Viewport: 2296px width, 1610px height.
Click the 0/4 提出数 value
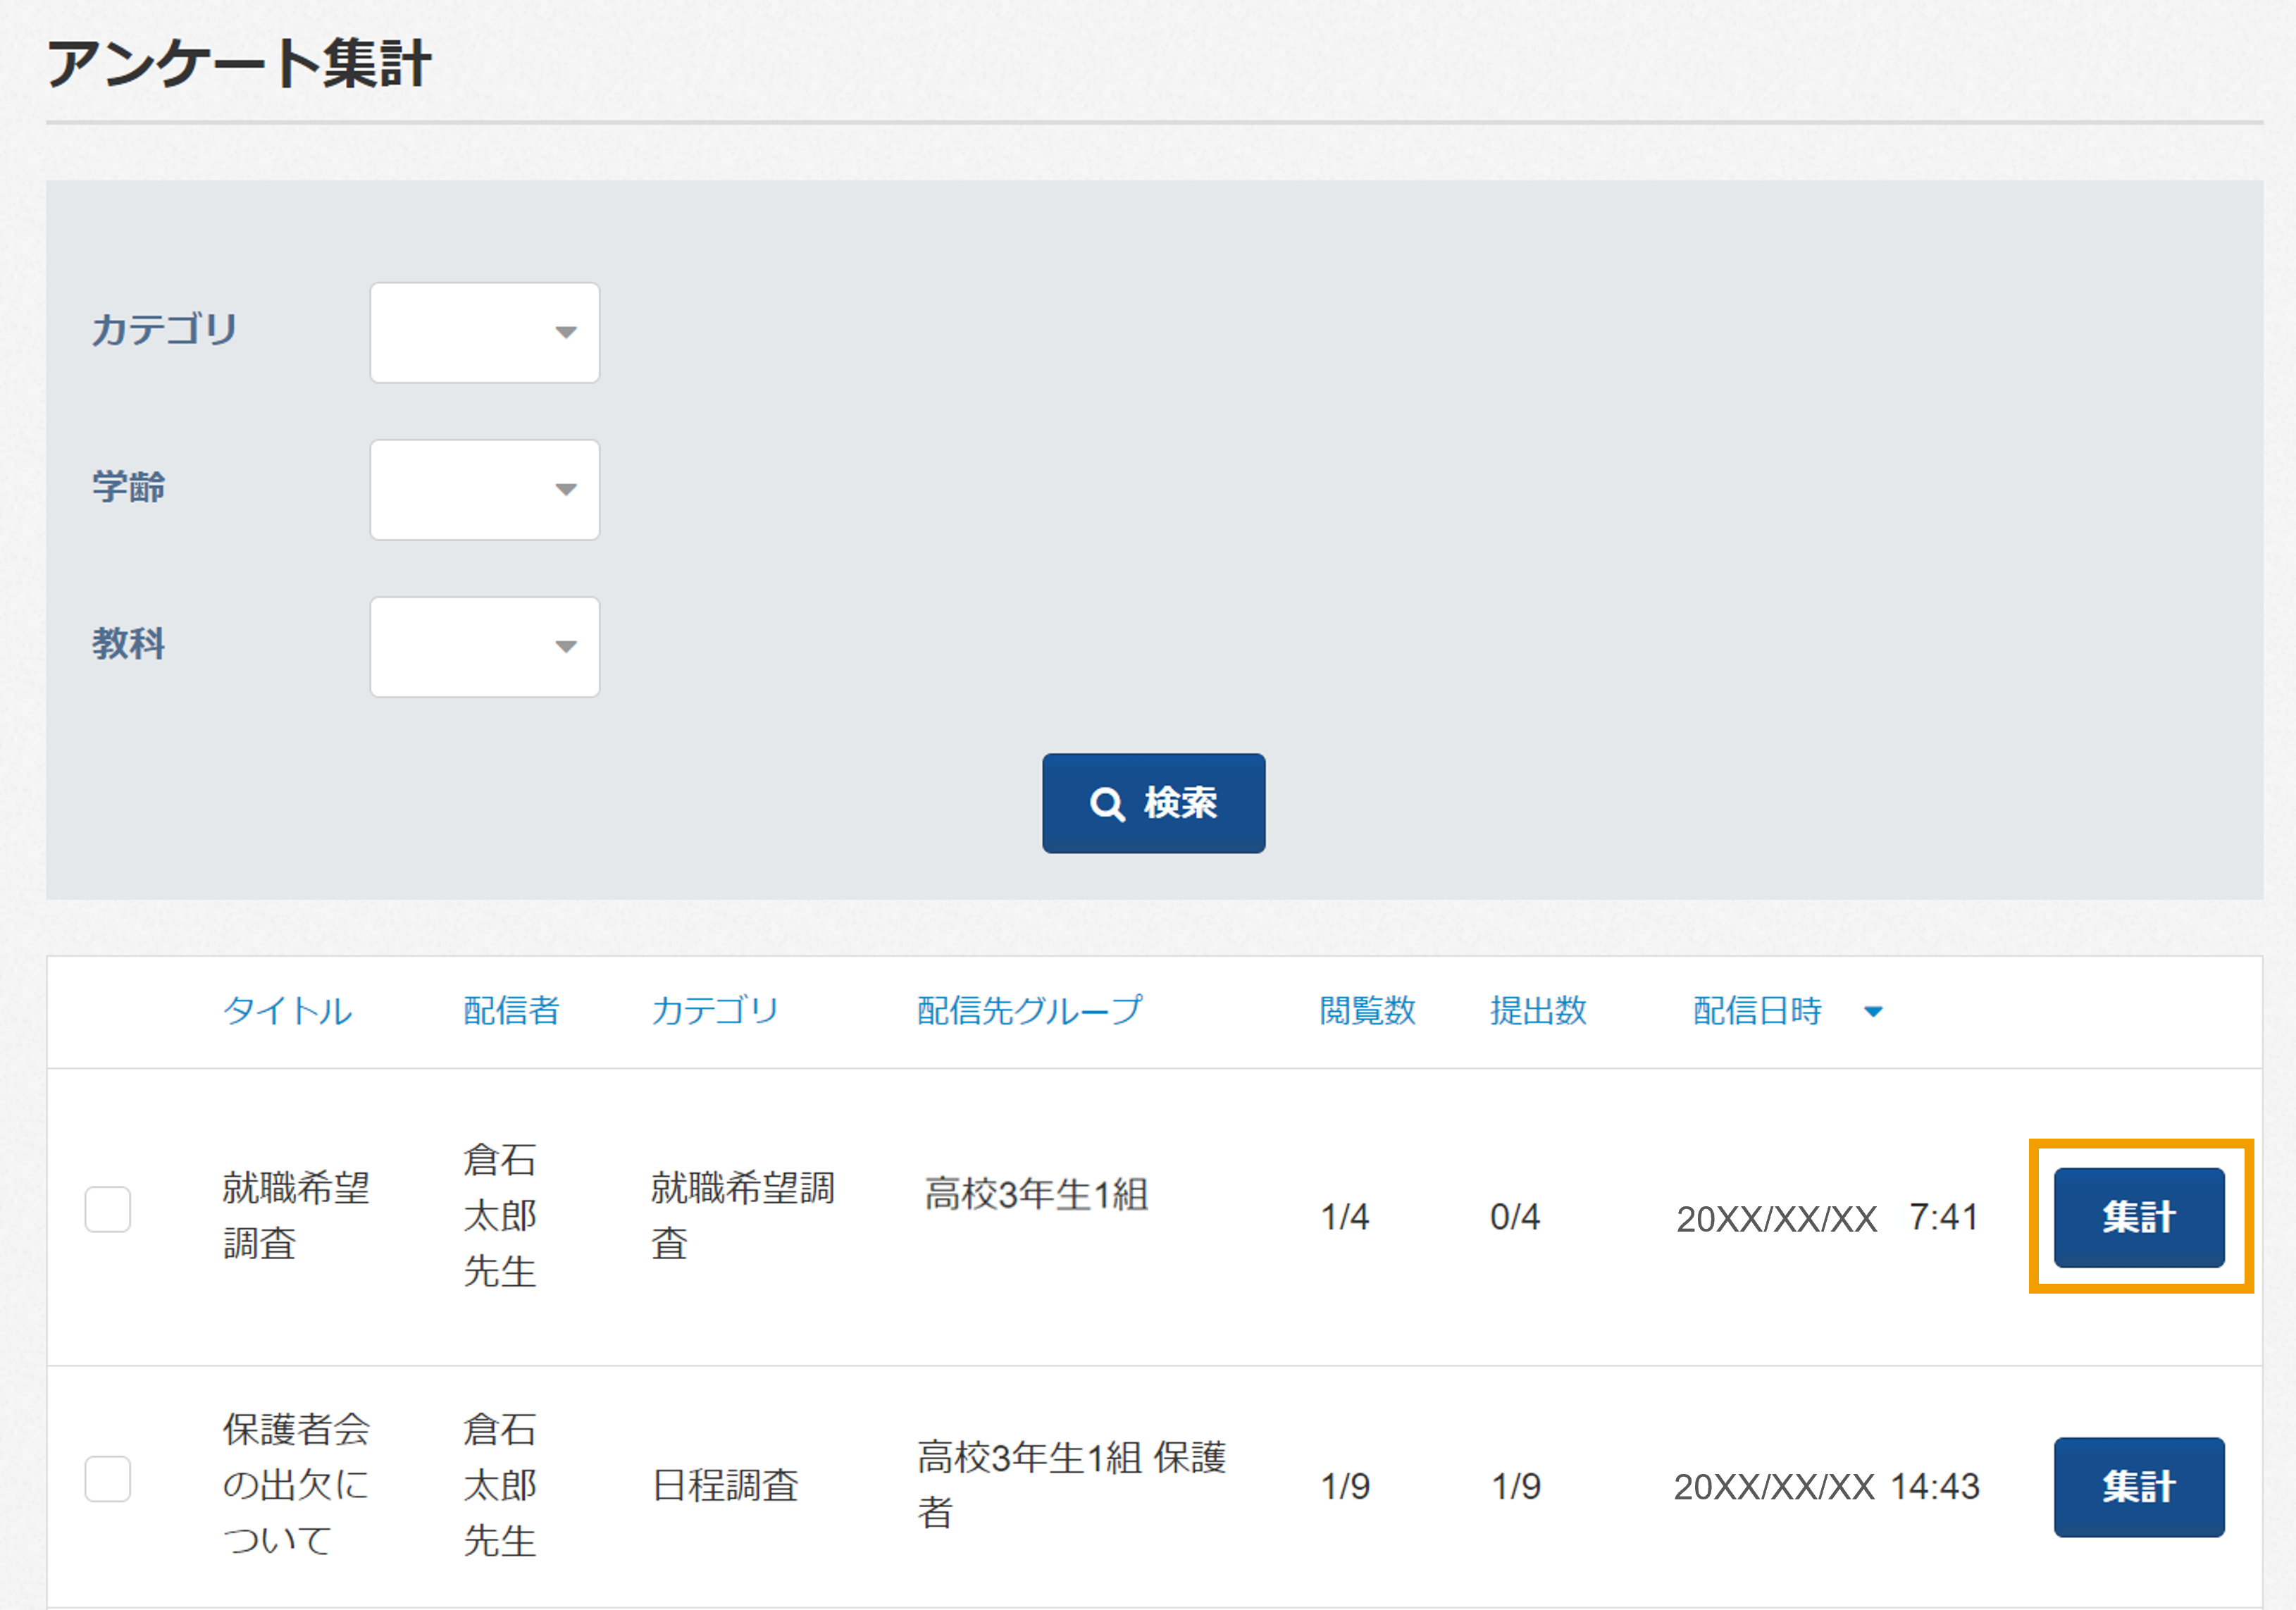1515,1217
